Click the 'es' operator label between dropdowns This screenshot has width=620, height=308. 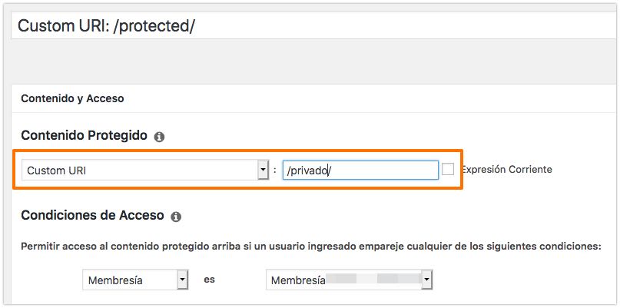tap(209, 280)
